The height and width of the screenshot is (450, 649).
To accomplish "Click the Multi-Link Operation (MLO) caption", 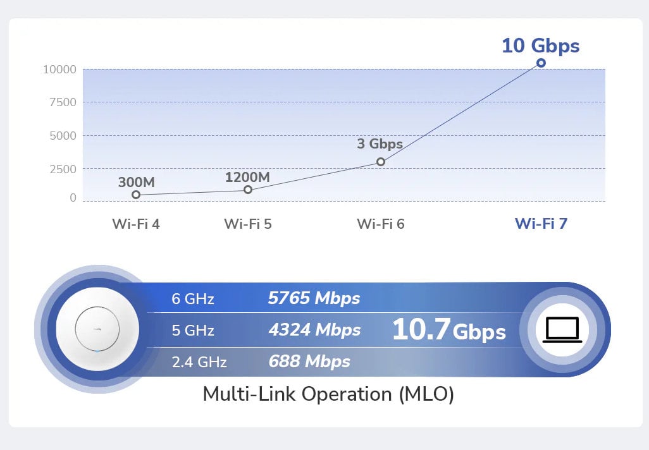I will click(328, 394).
